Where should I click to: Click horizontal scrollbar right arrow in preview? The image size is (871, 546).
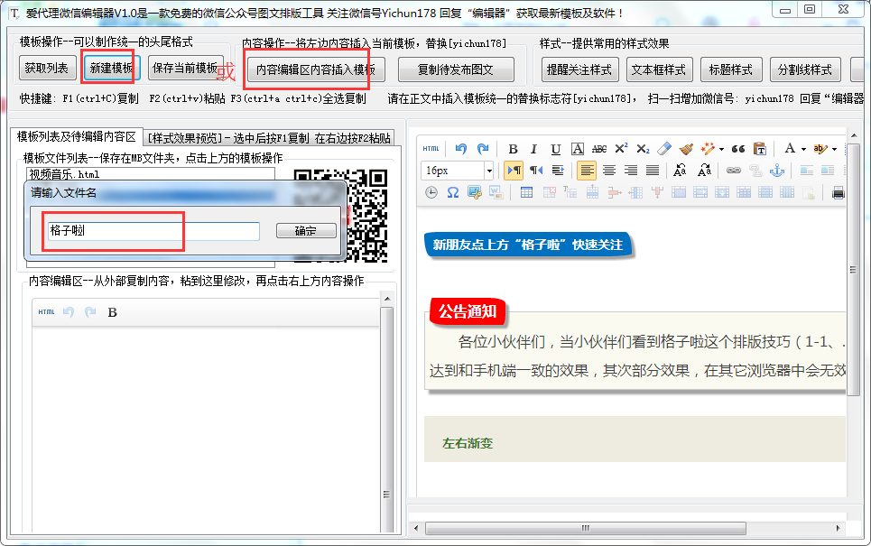(x=839, y=528)
